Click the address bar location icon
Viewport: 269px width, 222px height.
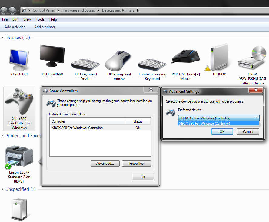tap(24, 10)
